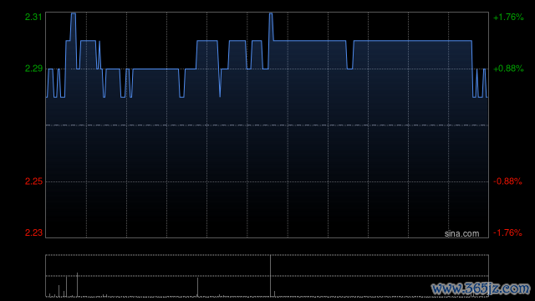Click the 2.23 price axis label
The width and height of the screenshot is (535, 301).
(x=33, y=232)
